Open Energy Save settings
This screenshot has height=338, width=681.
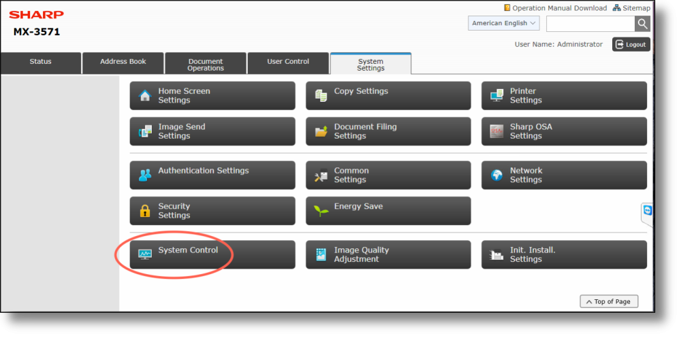[388, 211]
